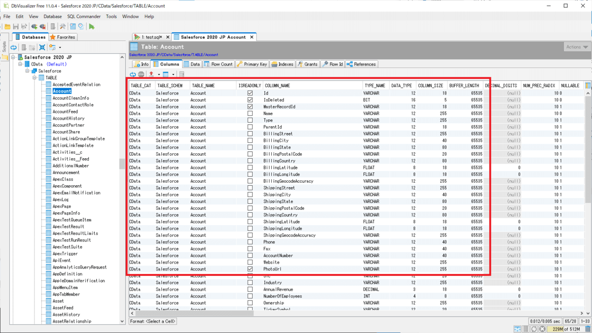592x333 pixels.
Task: Click the Save icon in main toolbar
Action: tap(16, 27)
